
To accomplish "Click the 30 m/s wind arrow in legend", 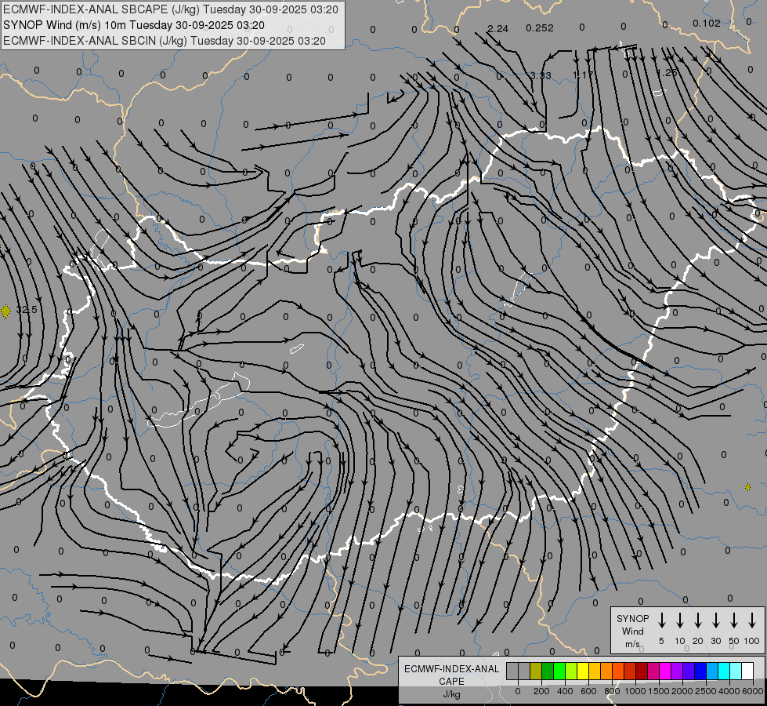I will click(715, 620).
